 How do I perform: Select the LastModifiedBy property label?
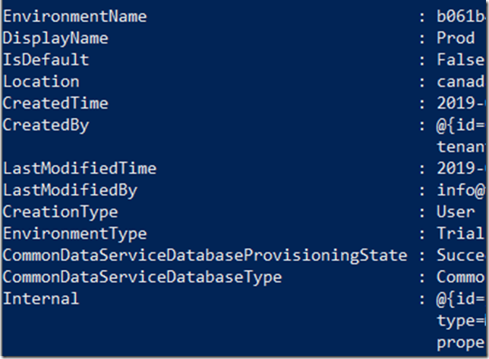[70, 191]
